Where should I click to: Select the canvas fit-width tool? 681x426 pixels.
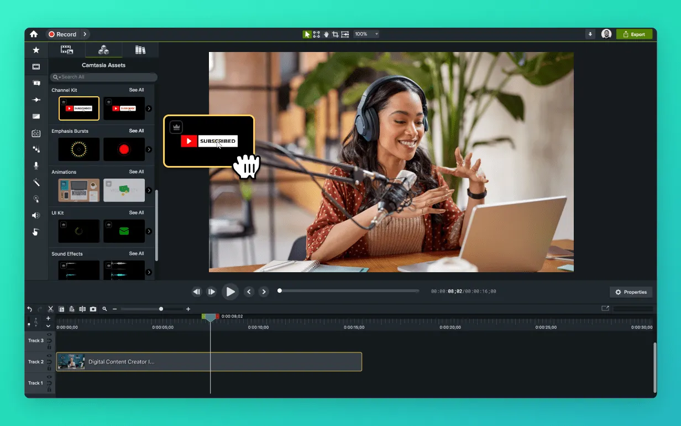click(x=345, y=34)
